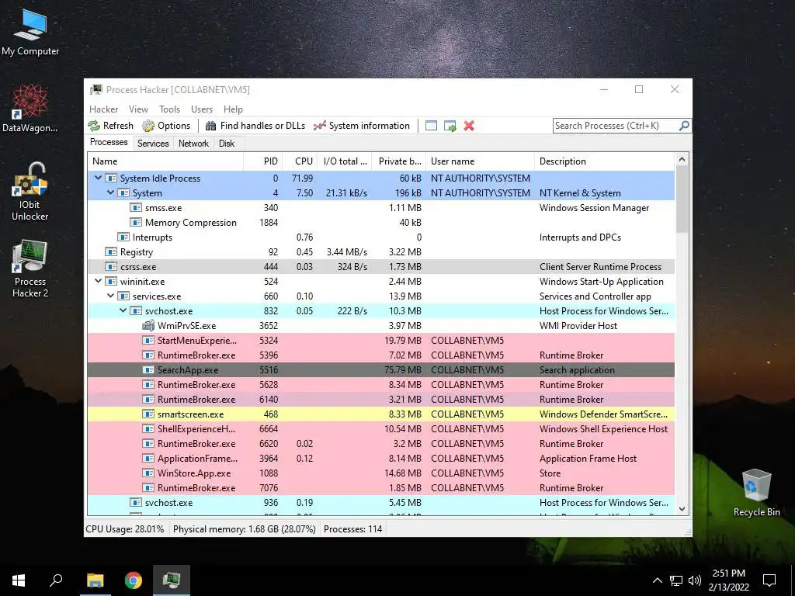
Task: Open the Hacker menu
Action: tap(103, 109)
